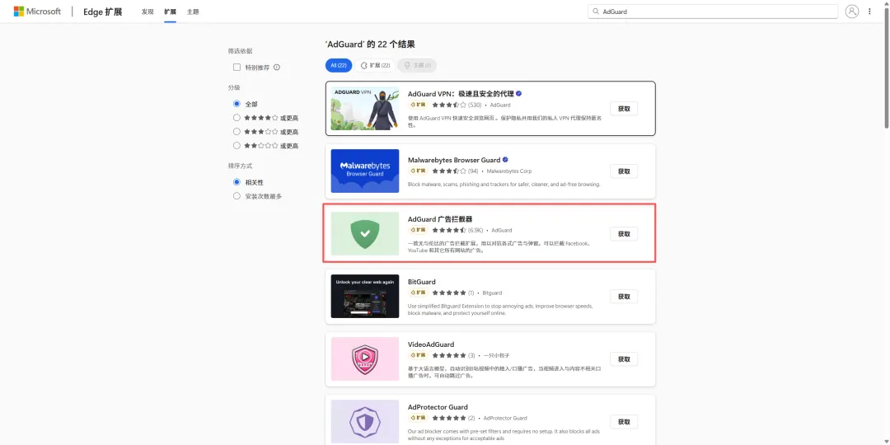Click the 扩展 badge on AdGuard VPN
This screenshot has height=445, width=890.
418,105
